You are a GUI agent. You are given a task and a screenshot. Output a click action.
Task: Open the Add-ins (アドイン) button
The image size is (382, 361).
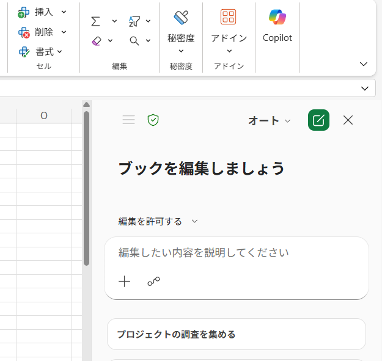(x=229, y=31)
